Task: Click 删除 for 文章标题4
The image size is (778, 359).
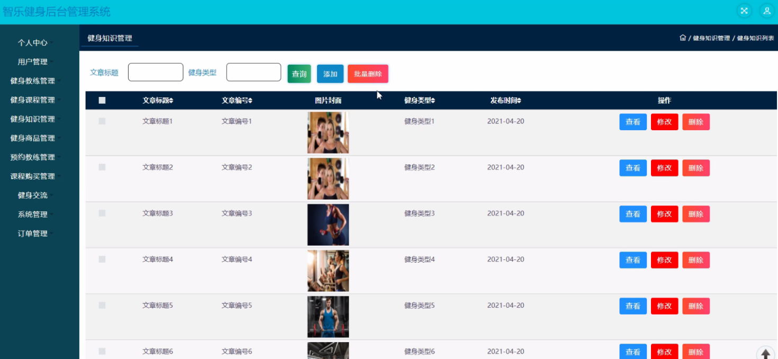Action: pos(696,260)
